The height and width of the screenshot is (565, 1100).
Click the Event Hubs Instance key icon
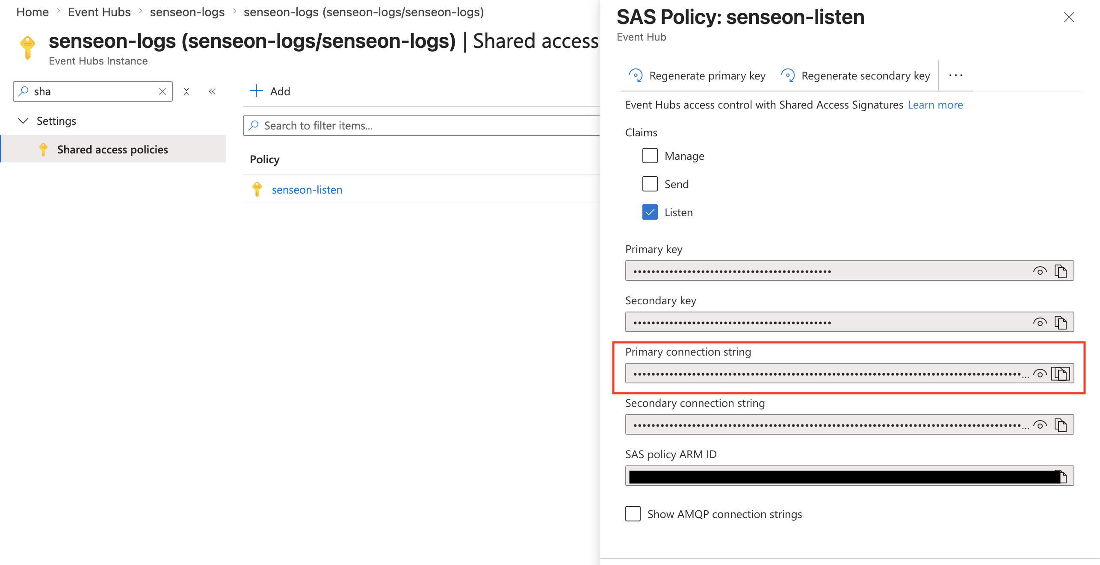click(x=28, y=47)
